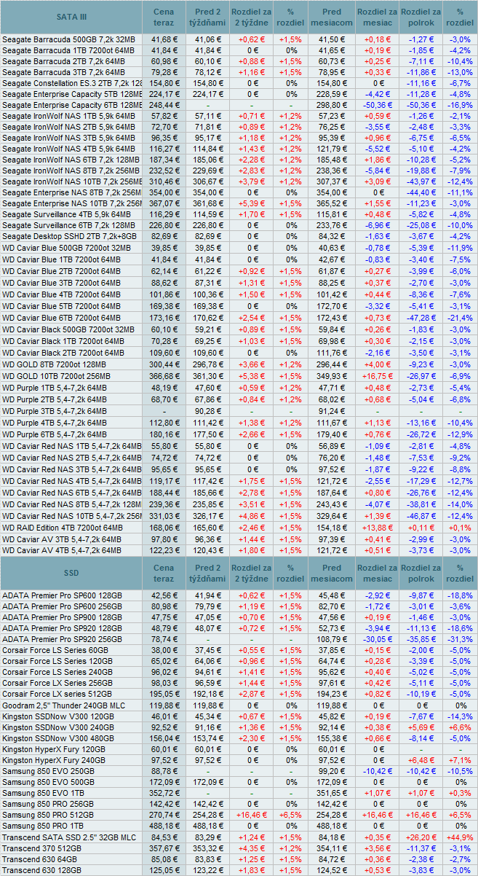Viewport: 478px width, 876px height.
Task: Click current price 270,74 € of Samsung 850 PRO 512GB
Action: pyautogui.click(x=164, y=815)
